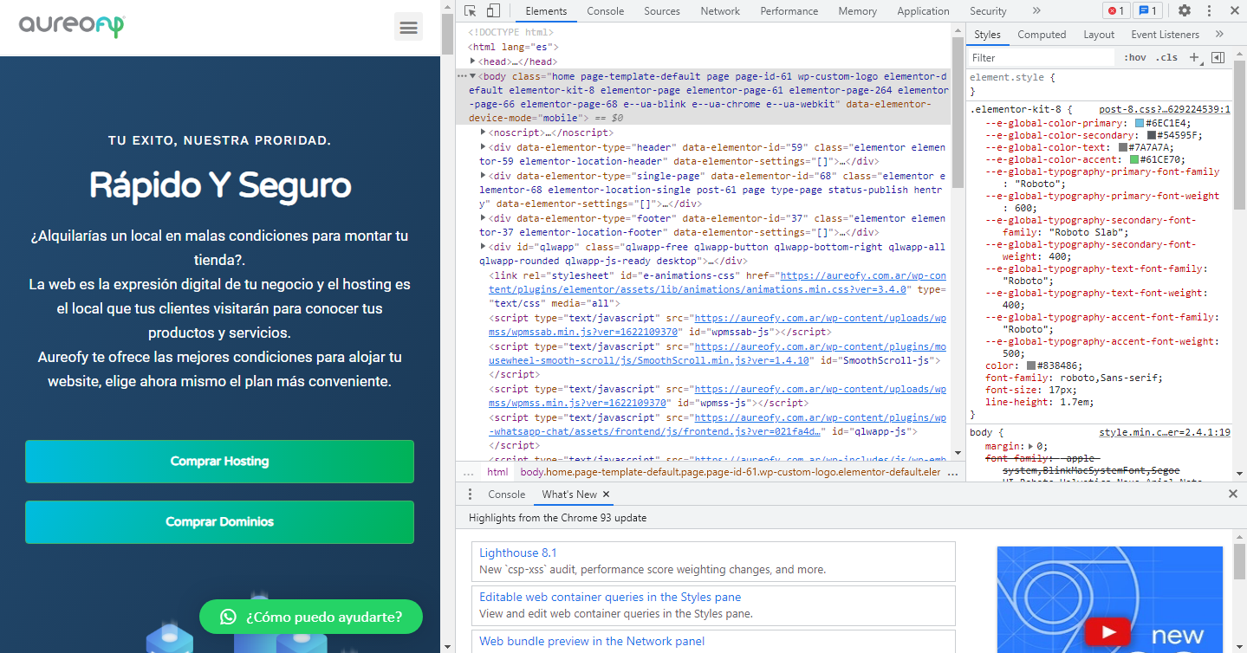
Task: Click the blue issues count badge
Action: click(x=1148, y=11)
